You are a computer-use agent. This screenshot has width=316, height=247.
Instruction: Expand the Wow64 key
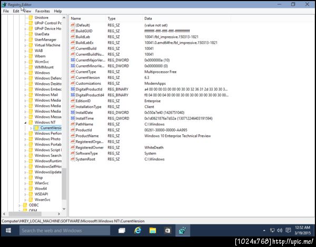25,189
